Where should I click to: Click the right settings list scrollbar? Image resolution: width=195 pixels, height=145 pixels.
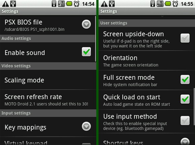click(194, 107)
